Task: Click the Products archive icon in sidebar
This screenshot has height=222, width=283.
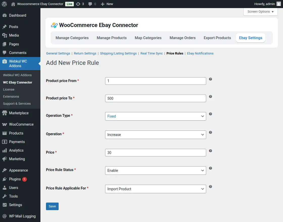Action: pyautogui.click(x=5, y=133)
